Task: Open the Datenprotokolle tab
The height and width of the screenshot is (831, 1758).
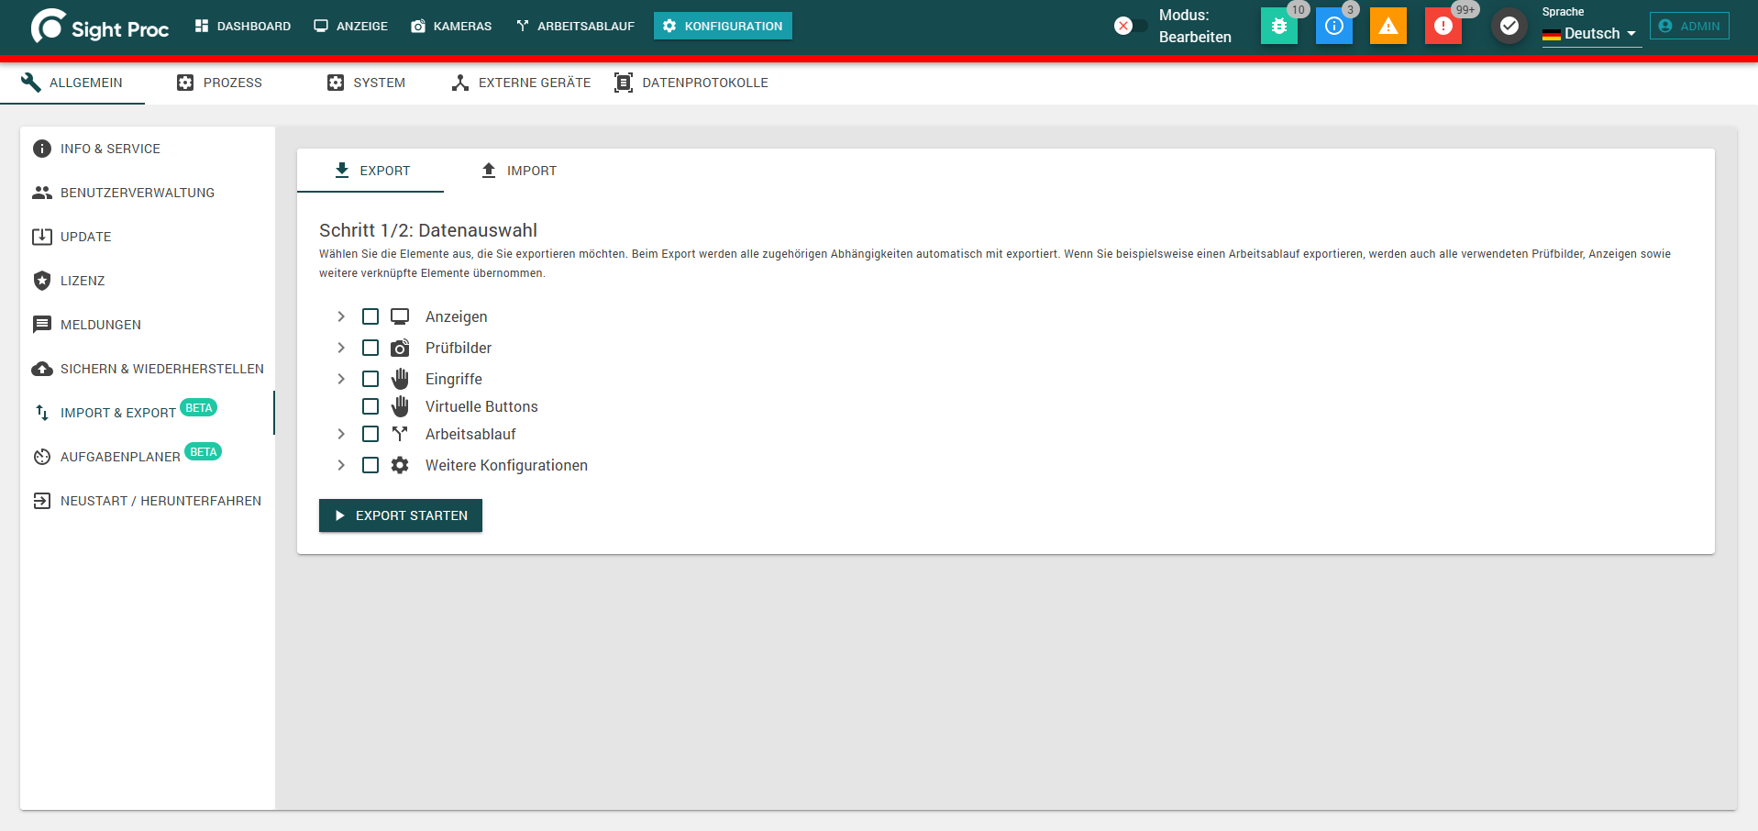Action: point(691,83)
